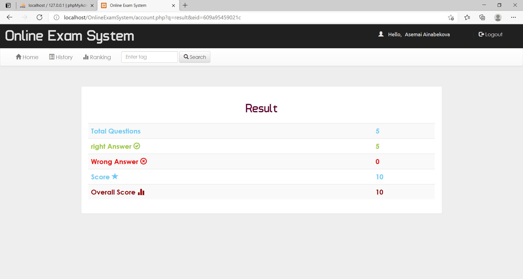Click the user silhouette icon beside Hello
The image size is (523, 279).
[381, 34]
